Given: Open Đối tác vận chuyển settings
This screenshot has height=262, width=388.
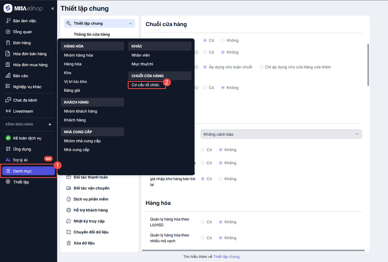Looking at the screenshot, I should [x=92, y=188].
